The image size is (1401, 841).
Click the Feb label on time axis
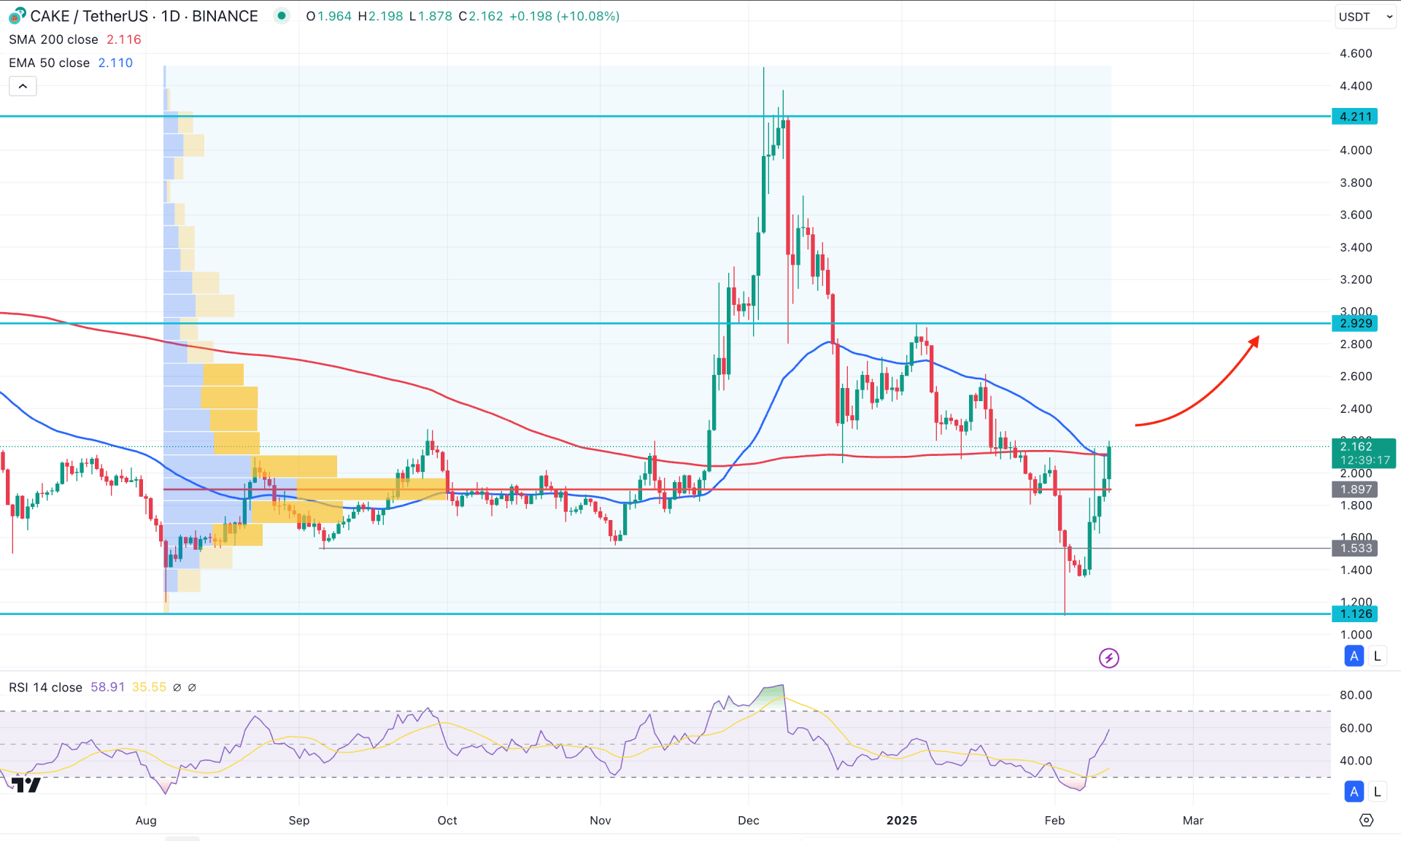(1054, 821)
